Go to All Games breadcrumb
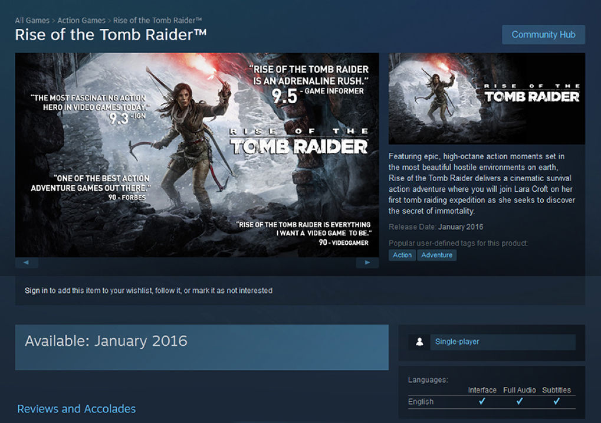601x423 pixels. point(32,20)
